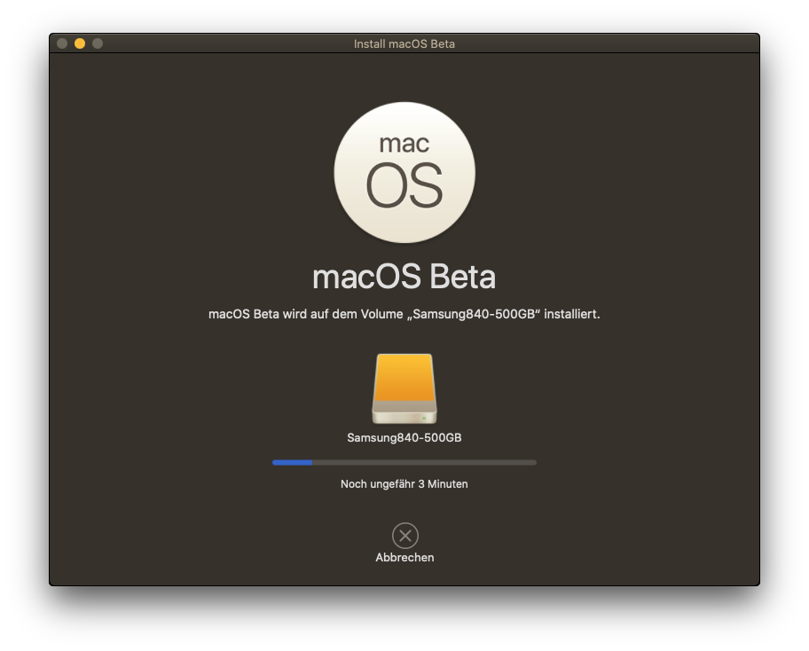Image resolution: width=809 pixels, height=651 pixels.
Task: Click the Abbrechen cancel X icon
Action: [x=405, y=536]
